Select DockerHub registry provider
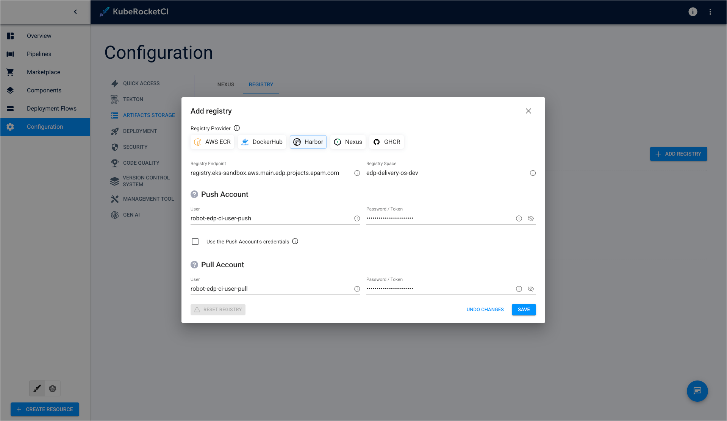The image size is (727, 421). tap(262, 142)
